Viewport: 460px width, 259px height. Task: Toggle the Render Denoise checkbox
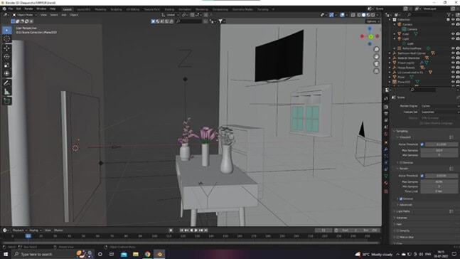point(401,199)
